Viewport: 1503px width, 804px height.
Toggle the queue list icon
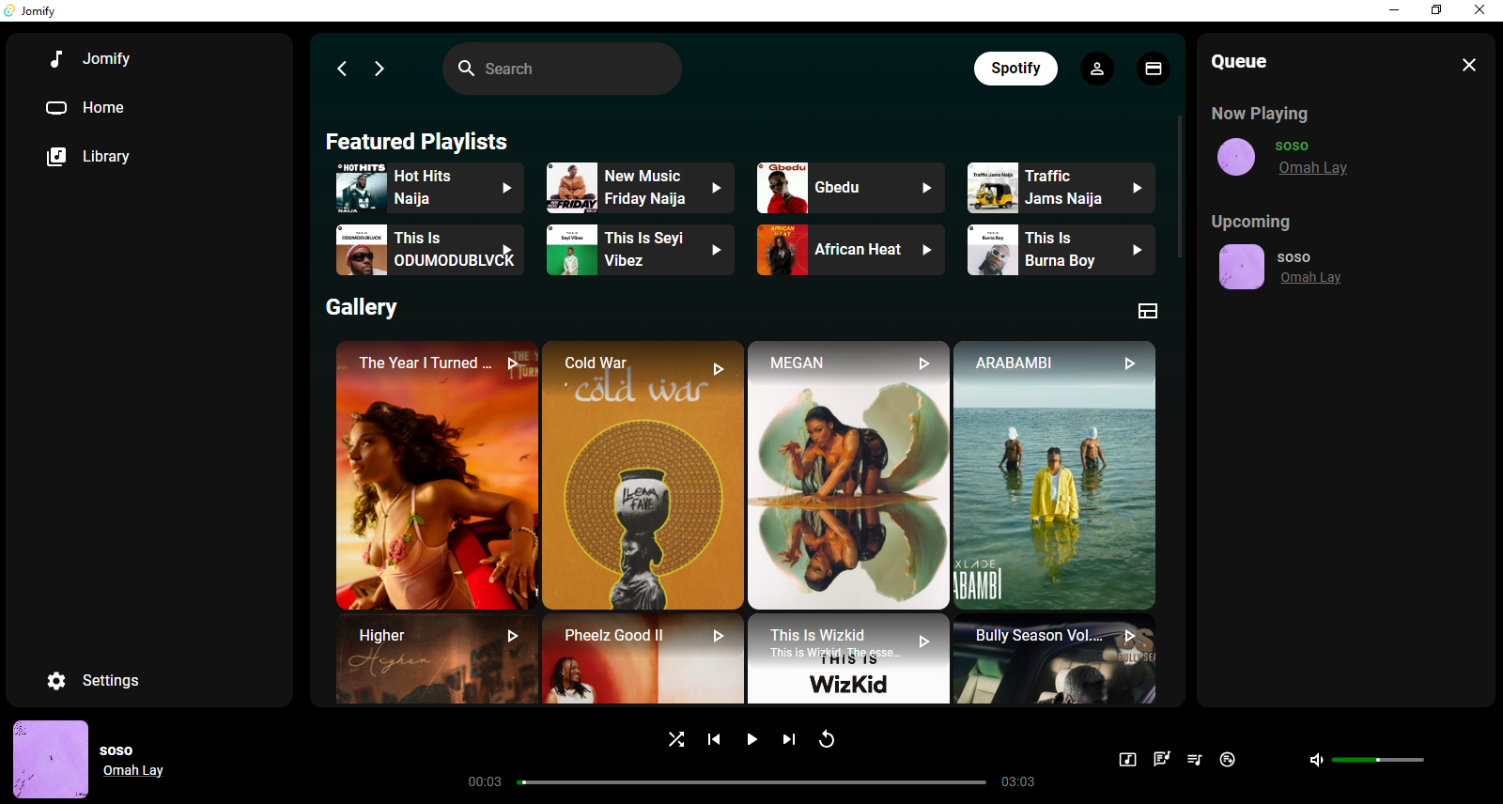pyautogui.click(x=1195, y=760)
